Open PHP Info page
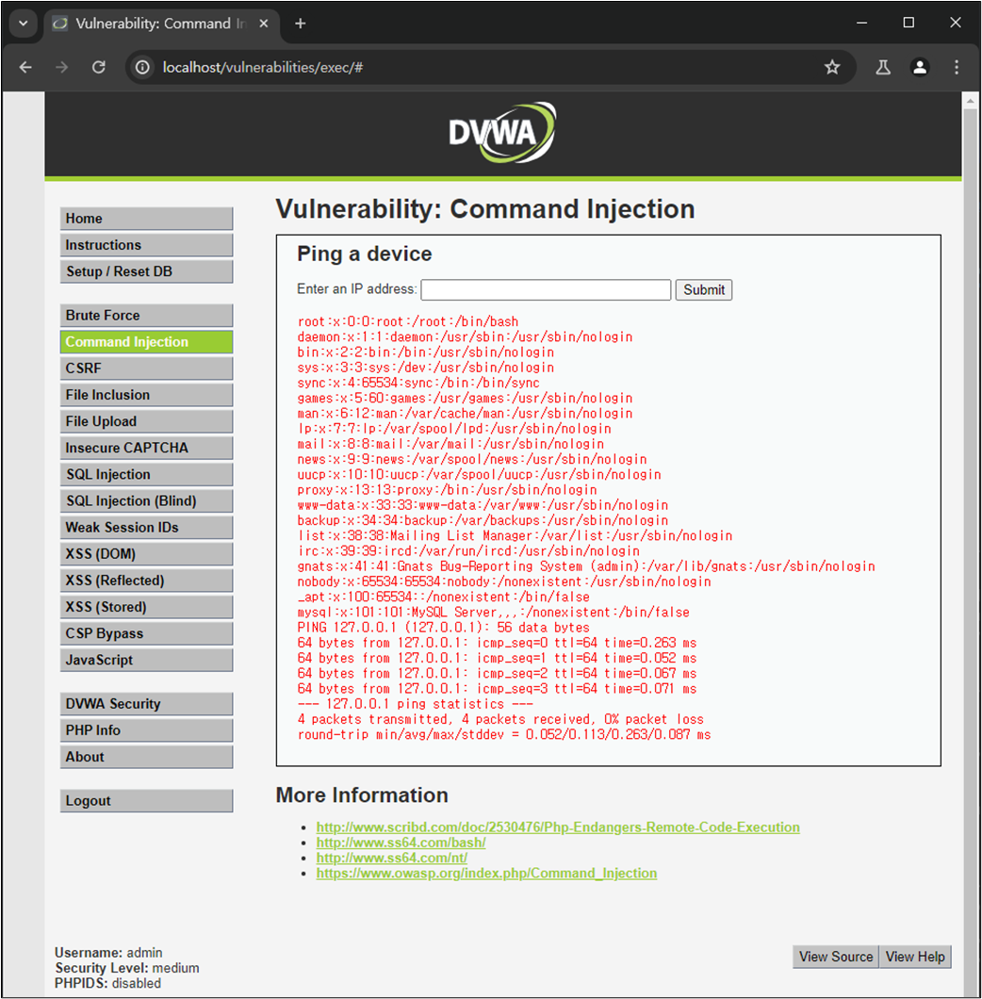The image size is (982, 999). (147, 730)
